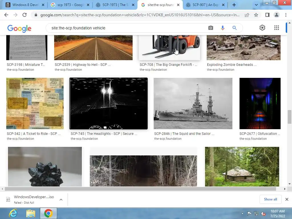This screenshot has width=292, height=219.
Task: Click the browser forward arrow
Action: (x=15, y=15)
